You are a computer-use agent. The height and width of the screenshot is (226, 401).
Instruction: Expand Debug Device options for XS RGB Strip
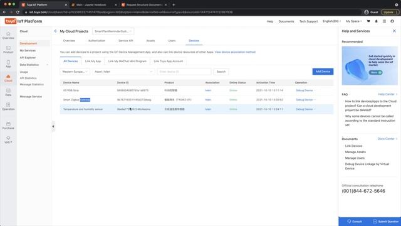coord(315,90)
